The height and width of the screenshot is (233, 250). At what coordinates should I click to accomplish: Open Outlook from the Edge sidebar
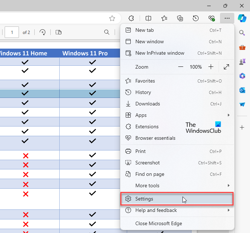(242, 90)
